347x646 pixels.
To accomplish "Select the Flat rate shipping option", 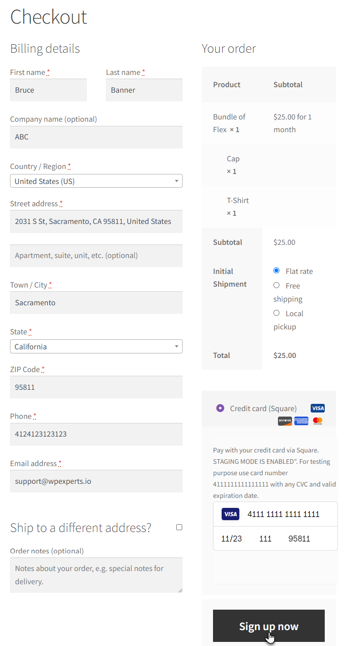I will (x=276, y=271).
